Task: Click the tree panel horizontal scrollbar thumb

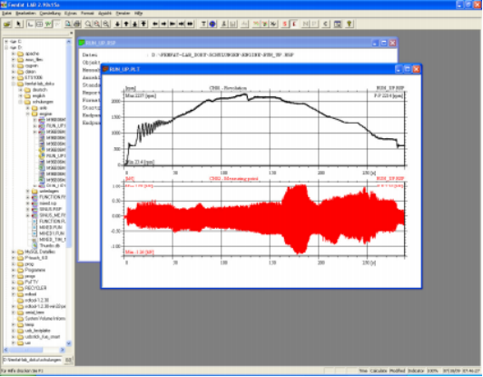Action: point(27,350)
